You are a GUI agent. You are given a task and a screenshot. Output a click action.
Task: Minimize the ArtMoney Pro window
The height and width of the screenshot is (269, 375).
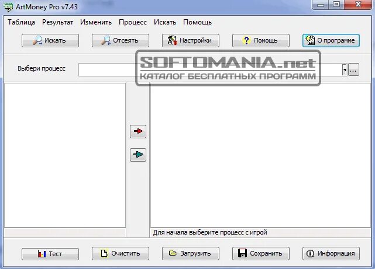(x=321, y=5)
